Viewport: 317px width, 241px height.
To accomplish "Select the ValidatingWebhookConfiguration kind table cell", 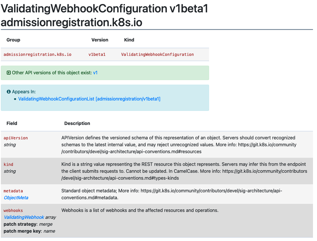I will (x=157, y=54).
